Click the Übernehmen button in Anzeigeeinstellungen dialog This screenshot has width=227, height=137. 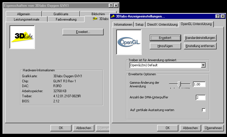[213, 128]
